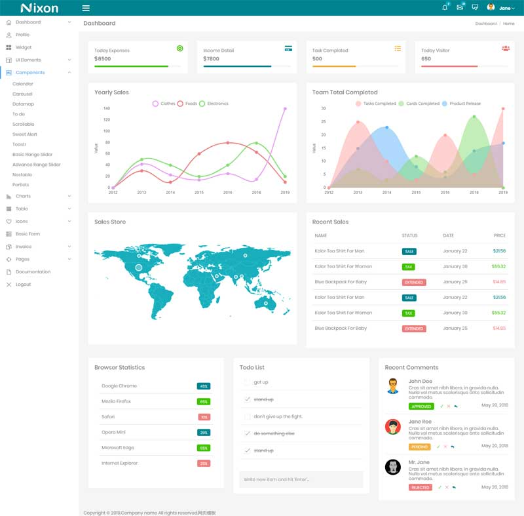Open Sweet Alert in the sidebar
Viewport: 524px width, 516px height.
(25, 134)
